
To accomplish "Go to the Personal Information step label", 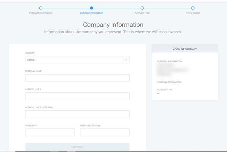I will (x=41, y=13).
